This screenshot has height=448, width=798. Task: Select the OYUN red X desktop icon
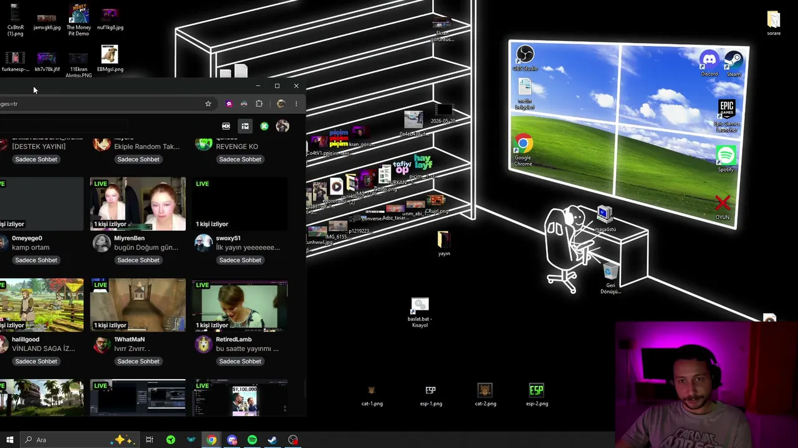click(x=723, y=208)
